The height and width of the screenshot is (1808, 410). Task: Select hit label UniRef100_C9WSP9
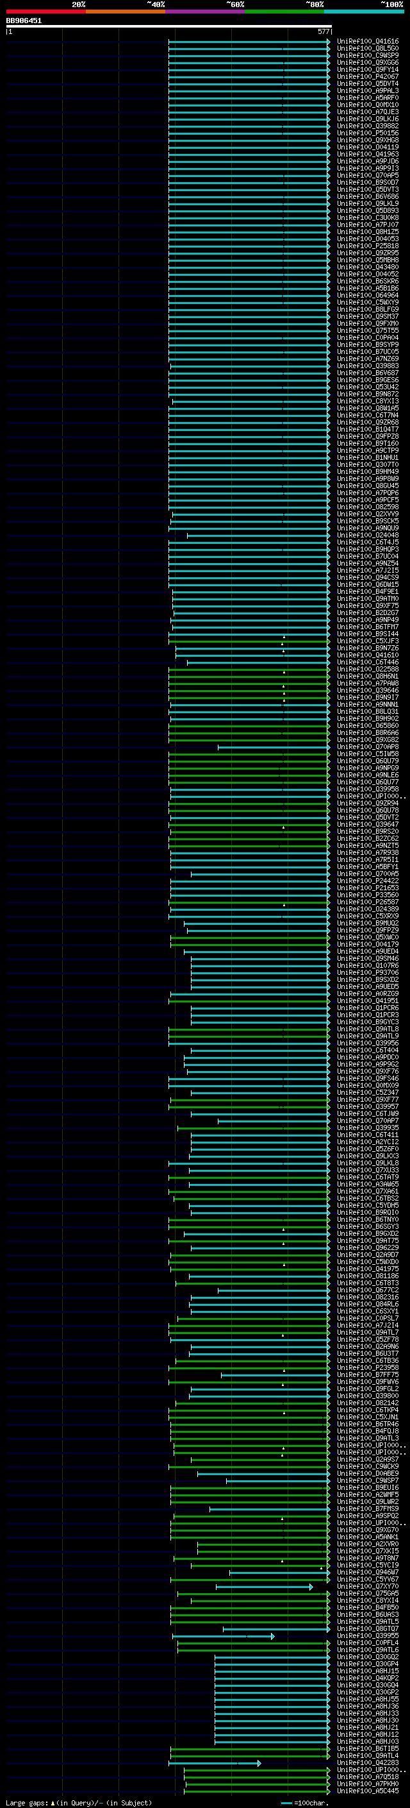[x=368, y=55]
